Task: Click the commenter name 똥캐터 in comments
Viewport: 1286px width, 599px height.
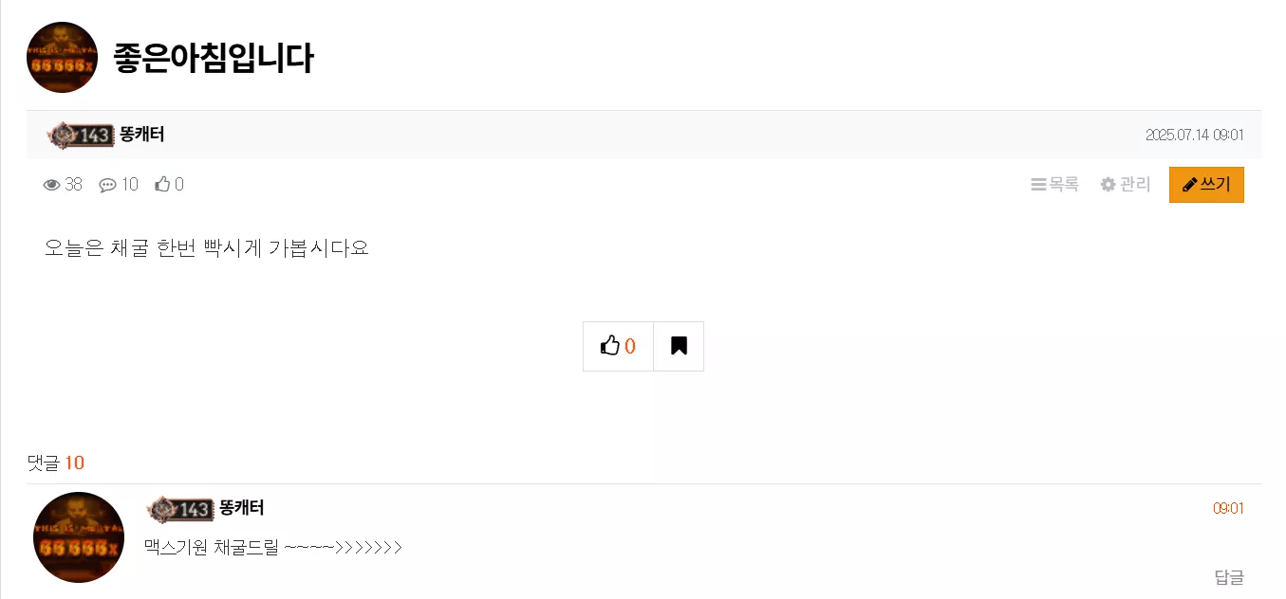Action: pos(242,508)
